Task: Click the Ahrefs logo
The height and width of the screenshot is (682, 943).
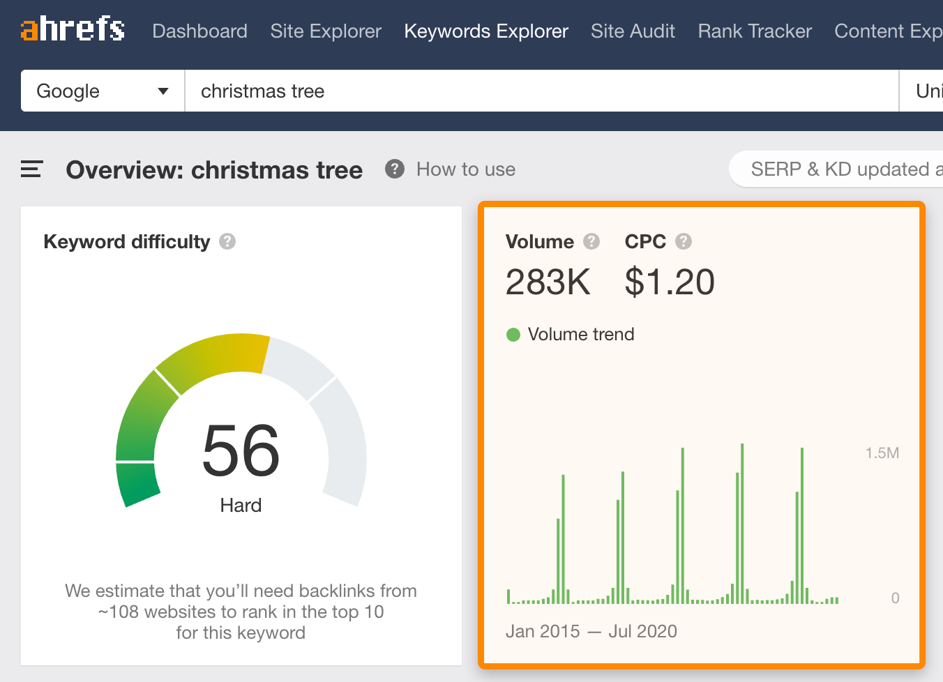Action: coord(73,30)
